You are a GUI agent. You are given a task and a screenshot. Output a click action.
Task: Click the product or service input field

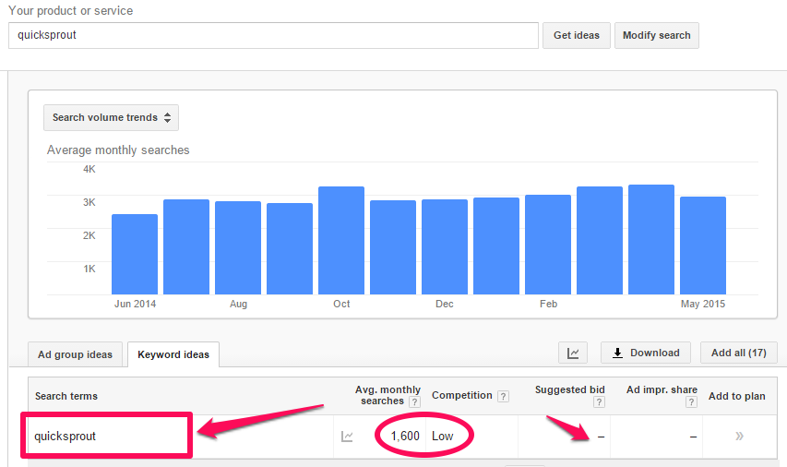click(273, 36)
